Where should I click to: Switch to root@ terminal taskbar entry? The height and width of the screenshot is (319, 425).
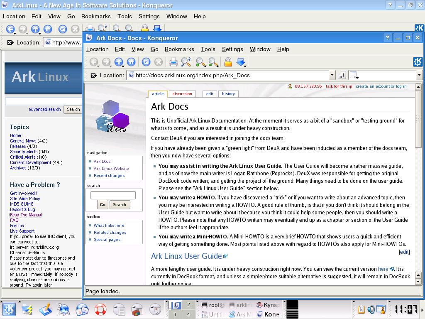(x=214, y=305)
